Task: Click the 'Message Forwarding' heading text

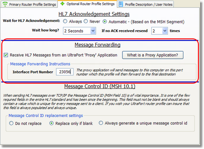Action: pyautogui.click(x=97, y=45)
